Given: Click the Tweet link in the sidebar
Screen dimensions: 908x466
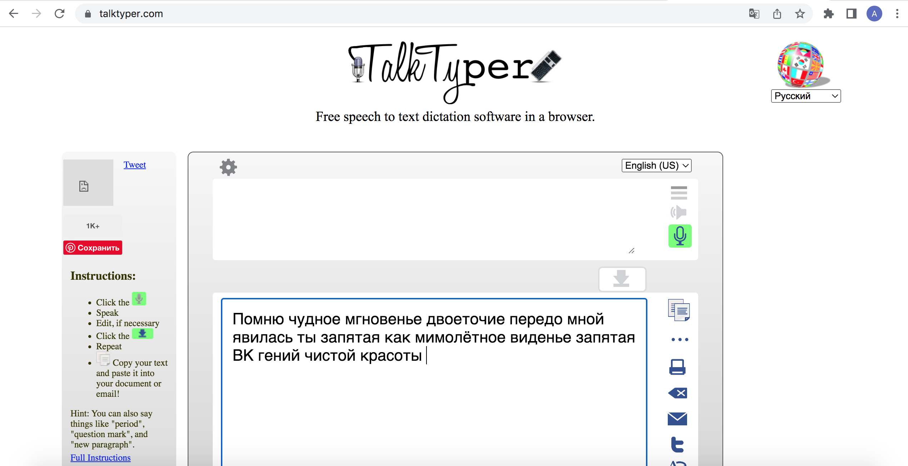Looking at the screenshot, I should 135,164.
